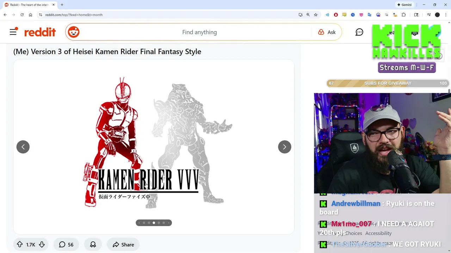Open the pink pig extension
451x253 pixels.
pyautogui.click(x=361, y=15)
